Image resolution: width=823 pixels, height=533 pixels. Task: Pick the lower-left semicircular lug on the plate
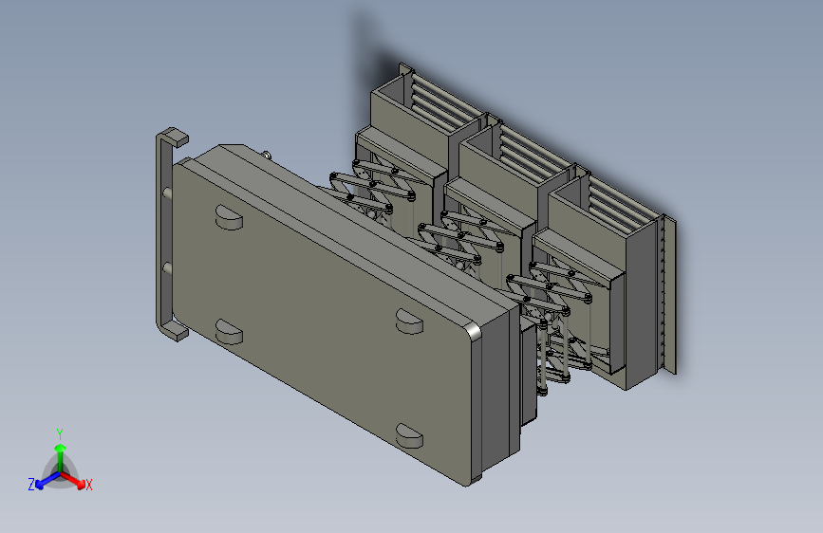[x=229, y=332]
